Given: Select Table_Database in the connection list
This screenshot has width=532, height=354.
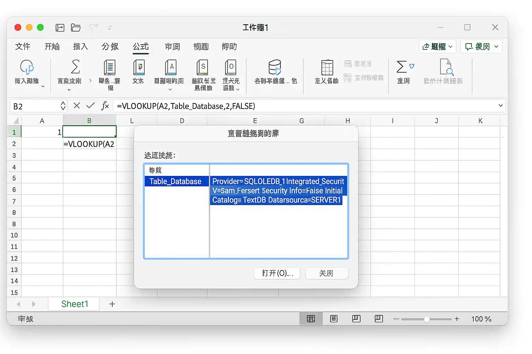Looking at the screenshot, I should [176, 181].
